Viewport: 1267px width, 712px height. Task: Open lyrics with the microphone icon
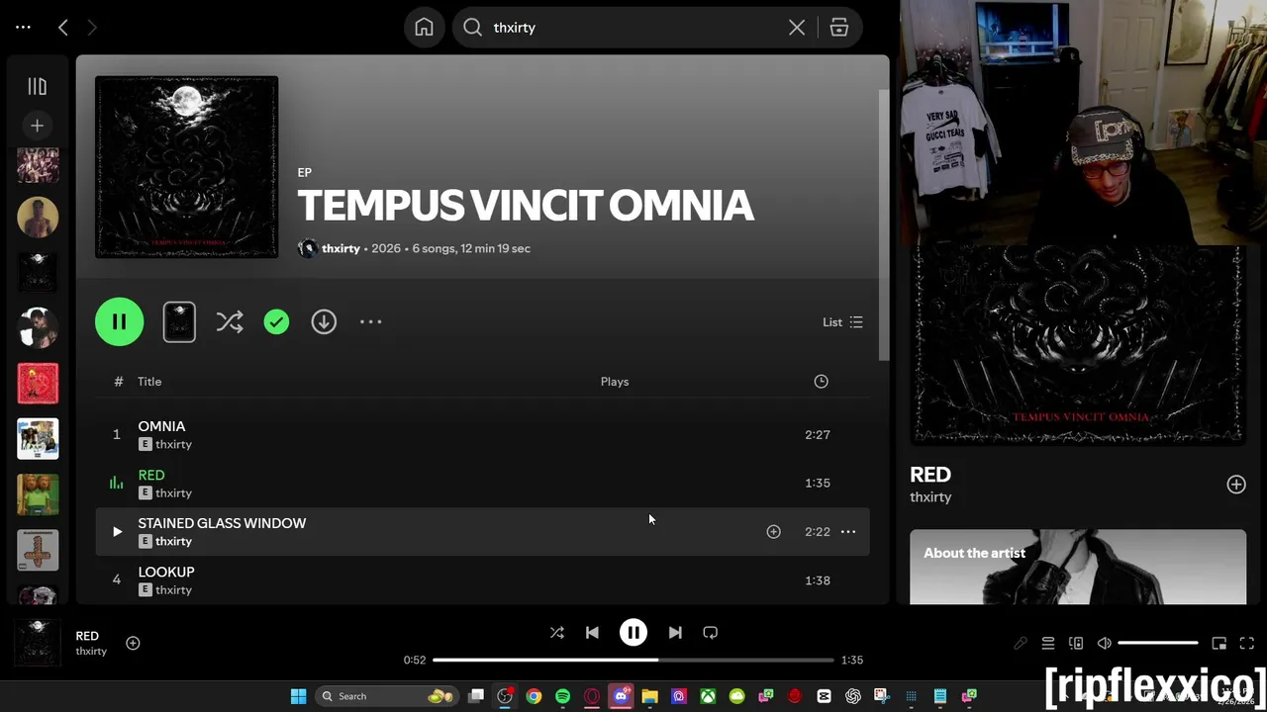(x=1021, y=644)
